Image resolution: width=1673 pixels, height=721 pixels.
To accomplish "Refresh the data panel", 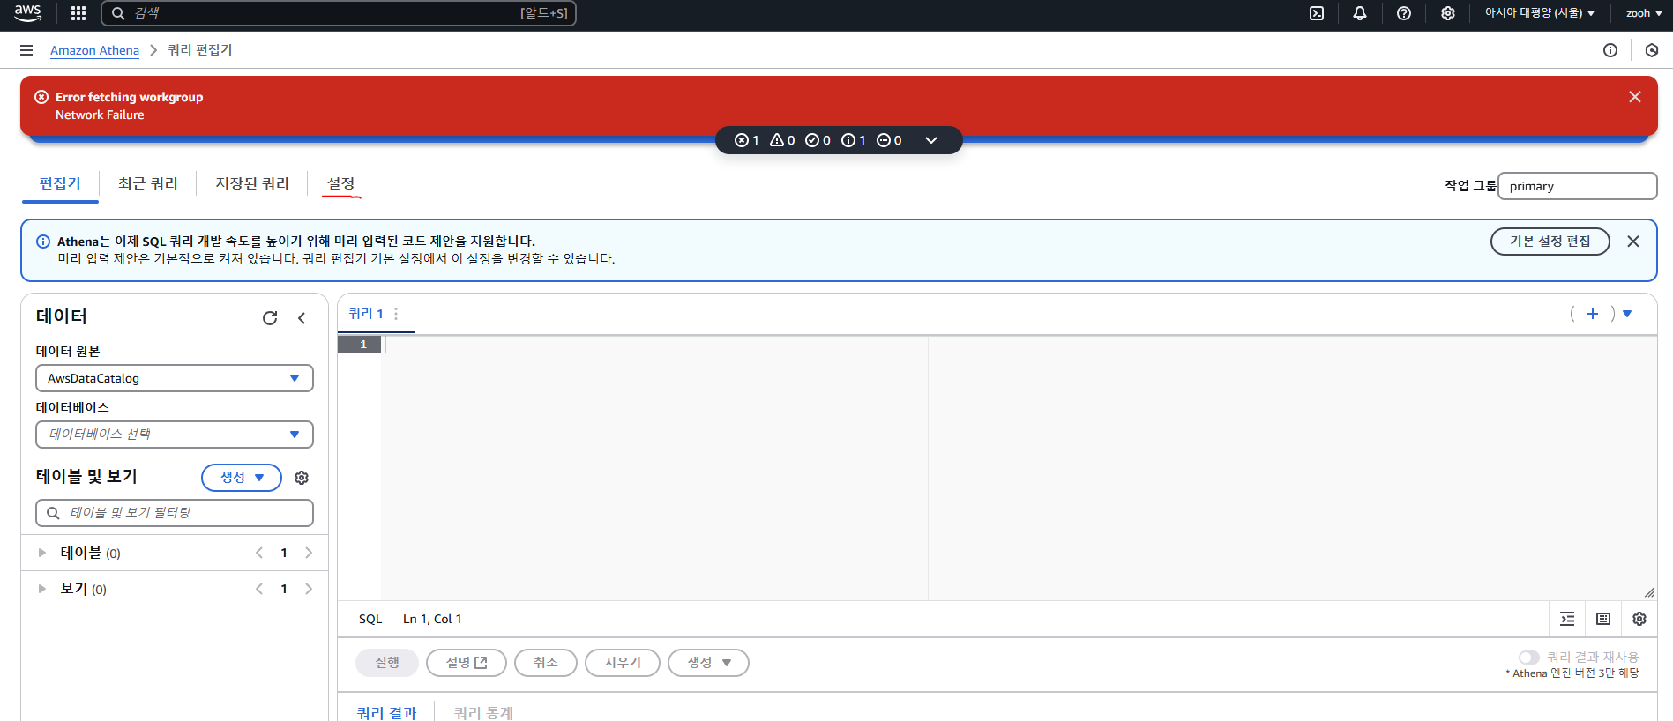I will (270, 318).
